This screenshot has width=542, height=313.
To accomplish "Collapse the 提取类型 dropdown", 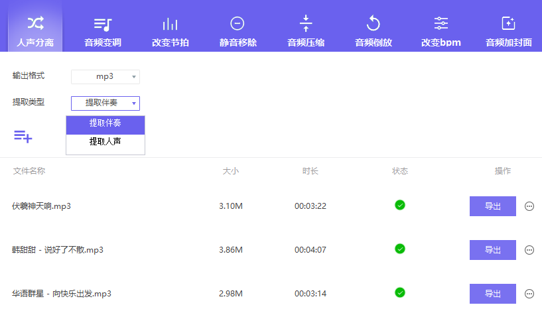I will click(105, 103).
